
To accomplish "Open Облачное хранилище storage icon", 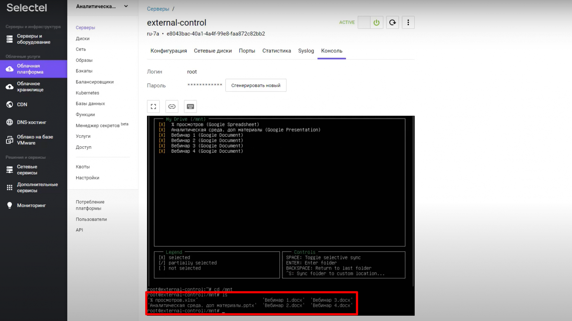I will click(x=10, y=87).
